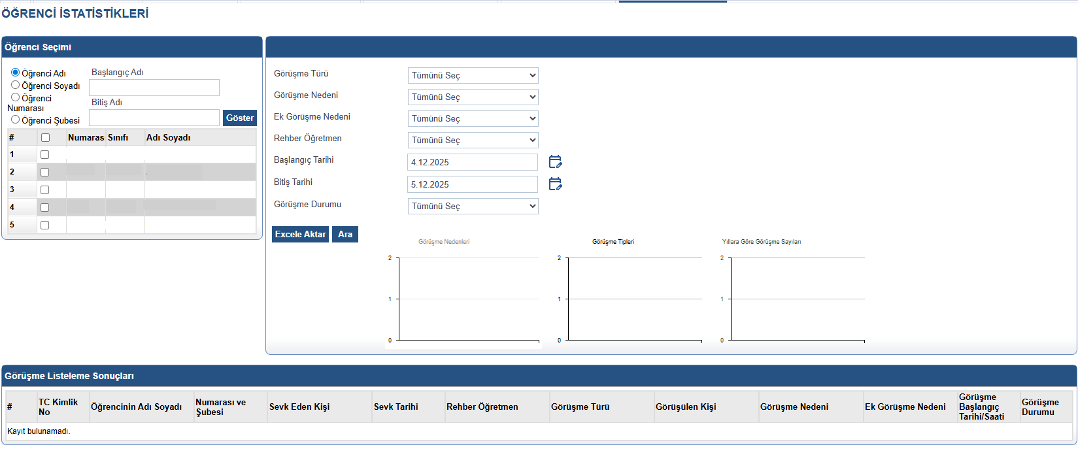Click the Bitiş Tarihi date field
Screen dimensions: 1078x466
(x=472, y=184)
